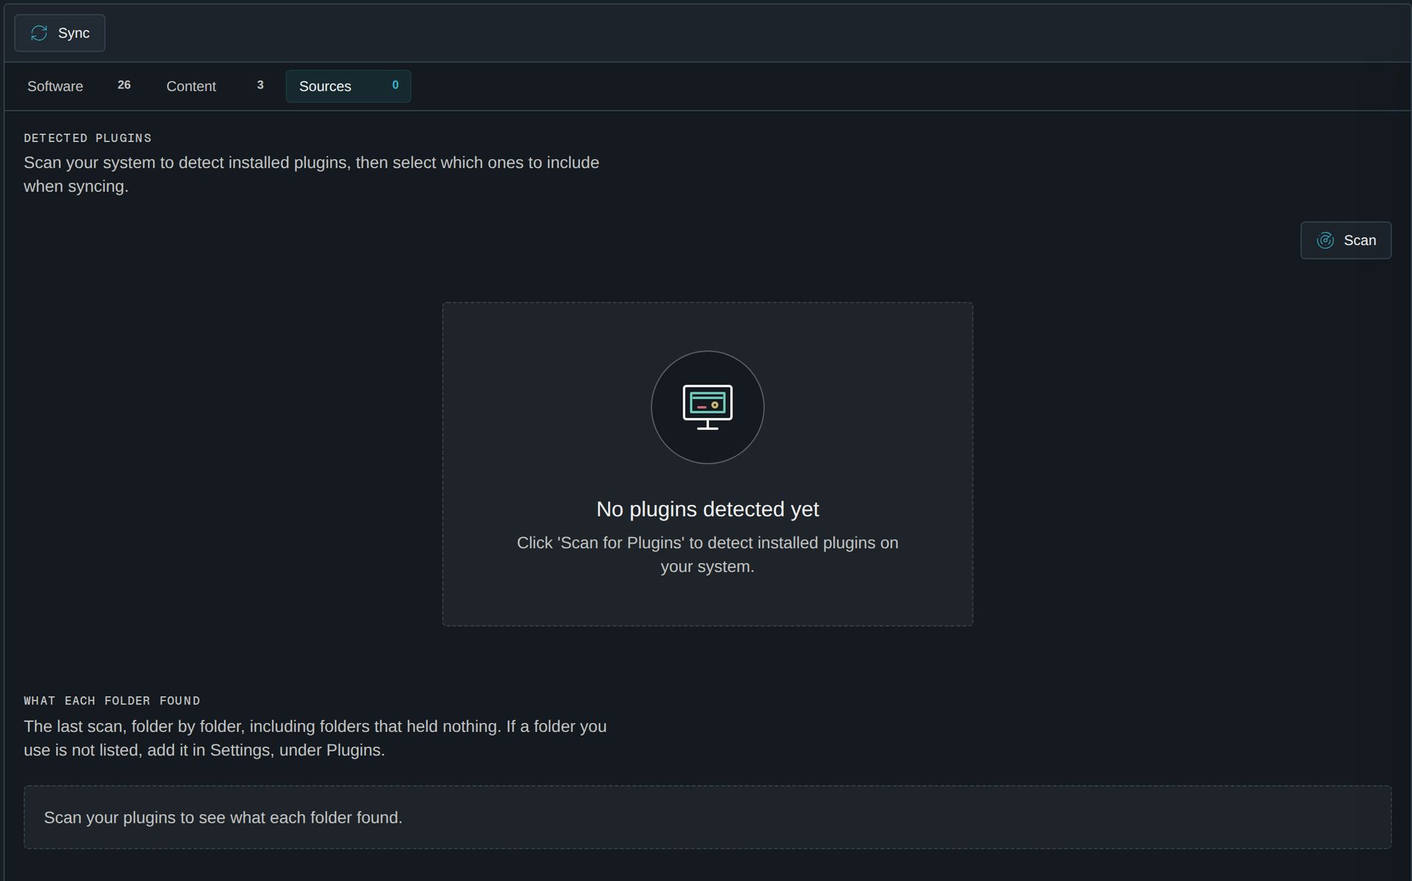
Task: Click the Content count badge 3
Action: click(260, 85)
